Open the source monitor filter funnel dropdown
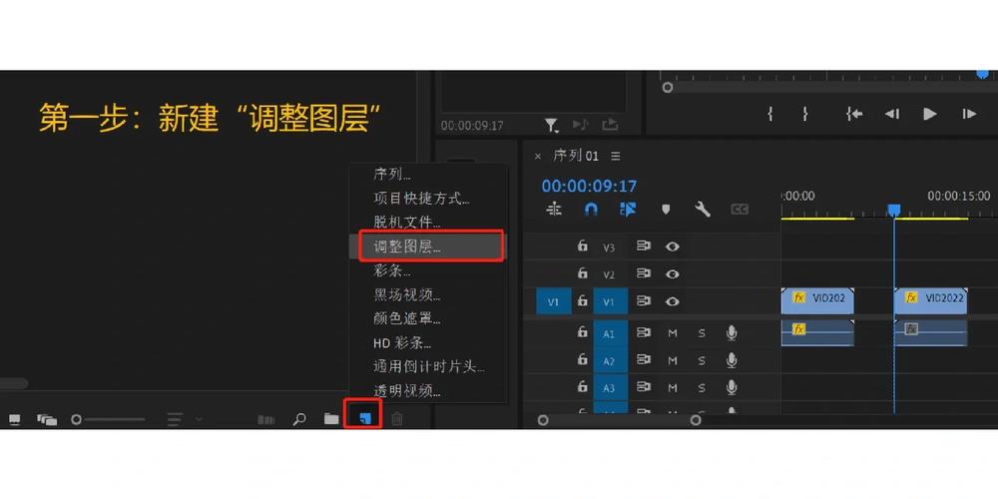This screenshot has width=998, height=499. (551, 125)
